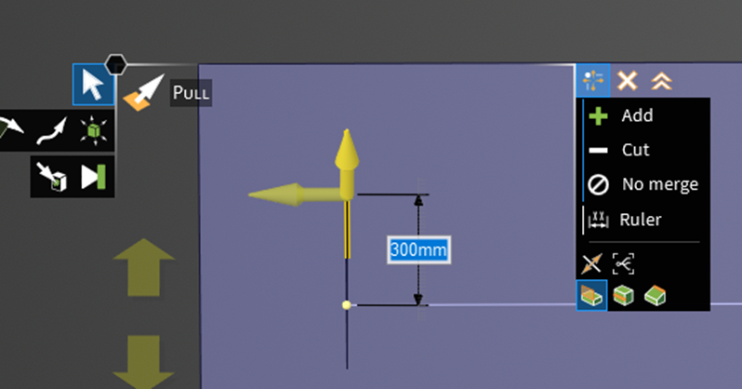The image size is (742, 389).
Task: Click the crossed arrows direction icon
Action: (x=591, y=263)
